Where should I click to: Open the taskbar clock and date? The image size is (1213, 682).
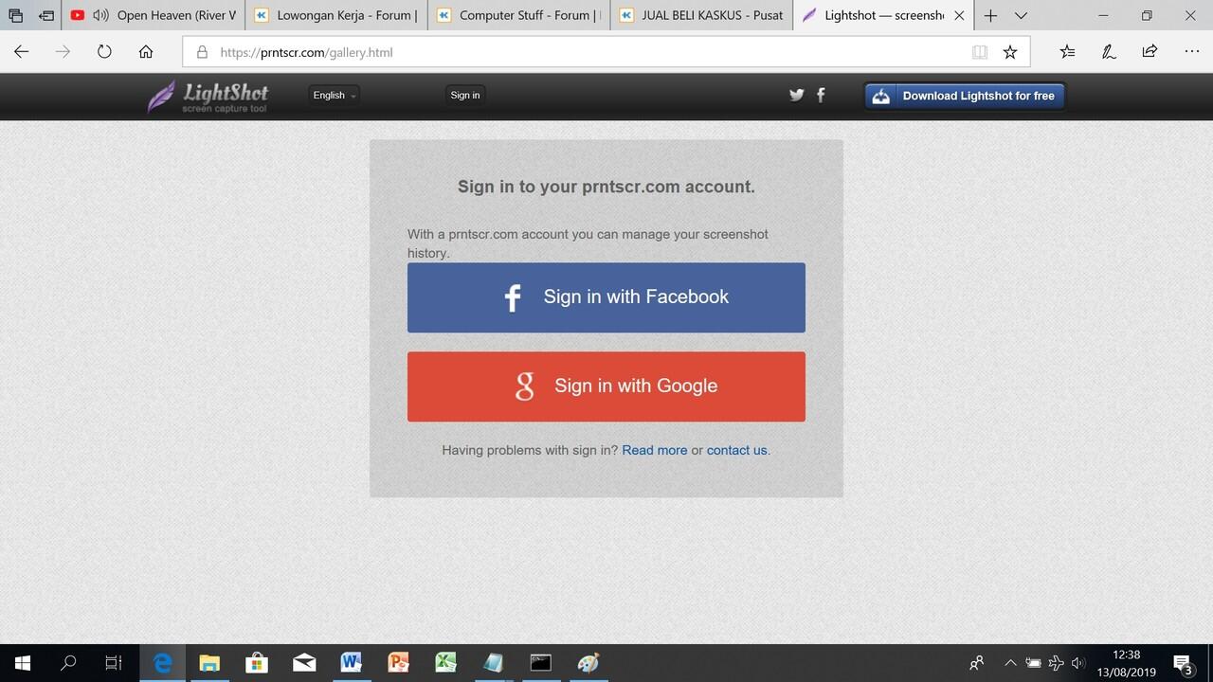(1127, 663)
